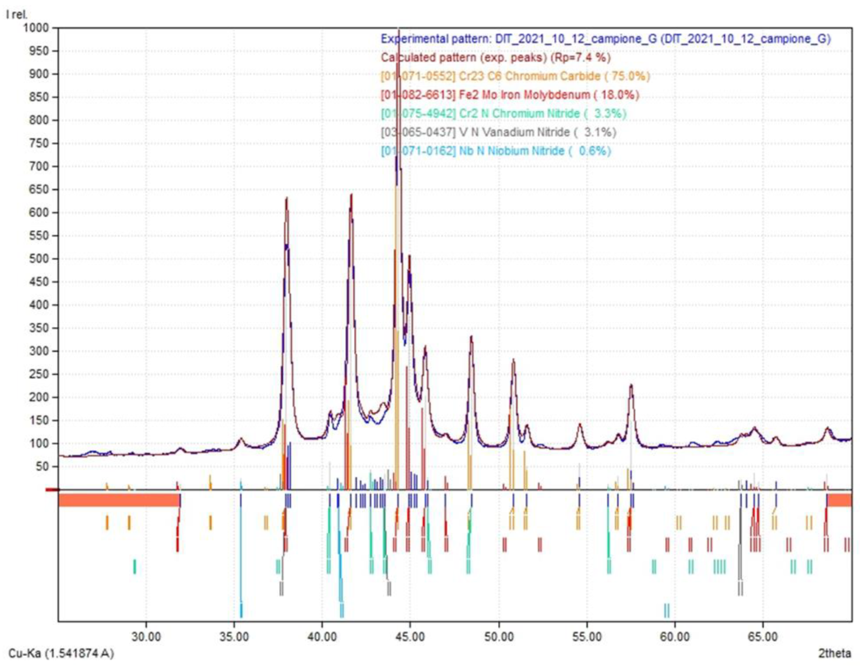Viewport: 860px width, 667px height.
Task: Pick the V N Vanadium Nitride legend entry
Action: pyautogui.click(x=498, y=132)
